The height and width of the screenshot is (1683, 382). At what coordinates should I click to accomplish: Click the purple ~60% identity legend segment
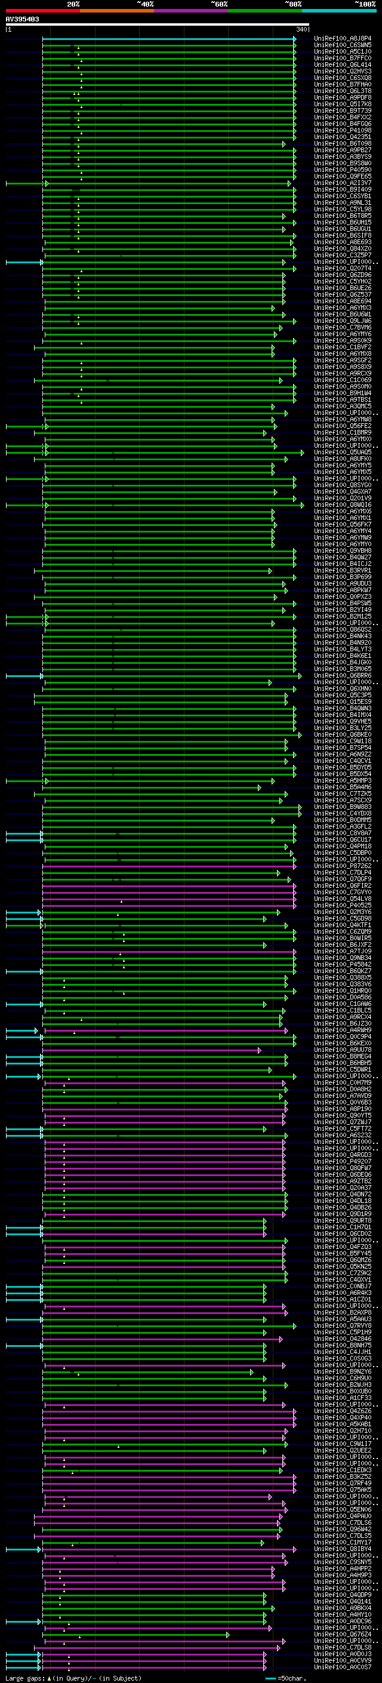click(190, 11)
